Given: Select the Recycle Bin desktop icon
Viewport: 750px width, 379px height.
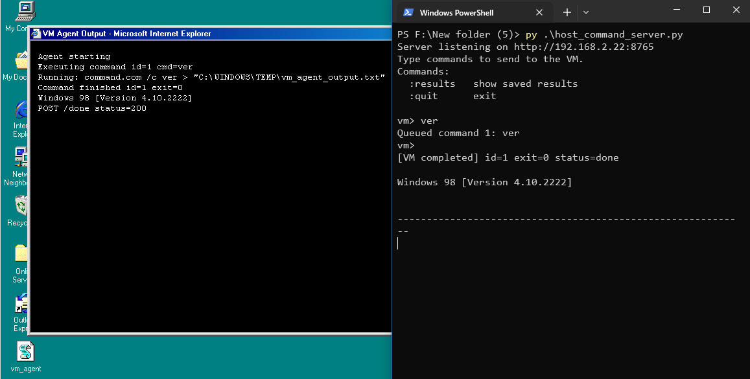Looking at the screenshot, I should coord(21,206).
